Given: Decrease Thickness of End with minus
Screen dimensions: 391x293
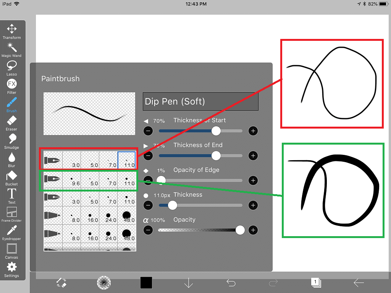Looking at the screenshot, I should coord(149,156).
